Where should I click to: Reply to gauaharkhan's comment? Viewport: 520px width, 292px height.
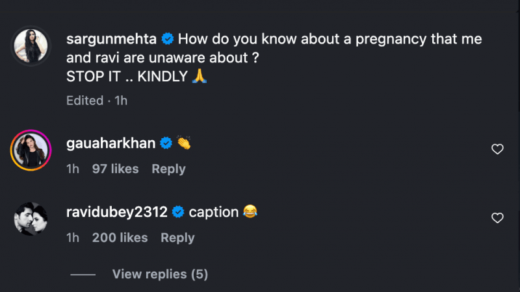pyautogui.click(x=168, y=169)
